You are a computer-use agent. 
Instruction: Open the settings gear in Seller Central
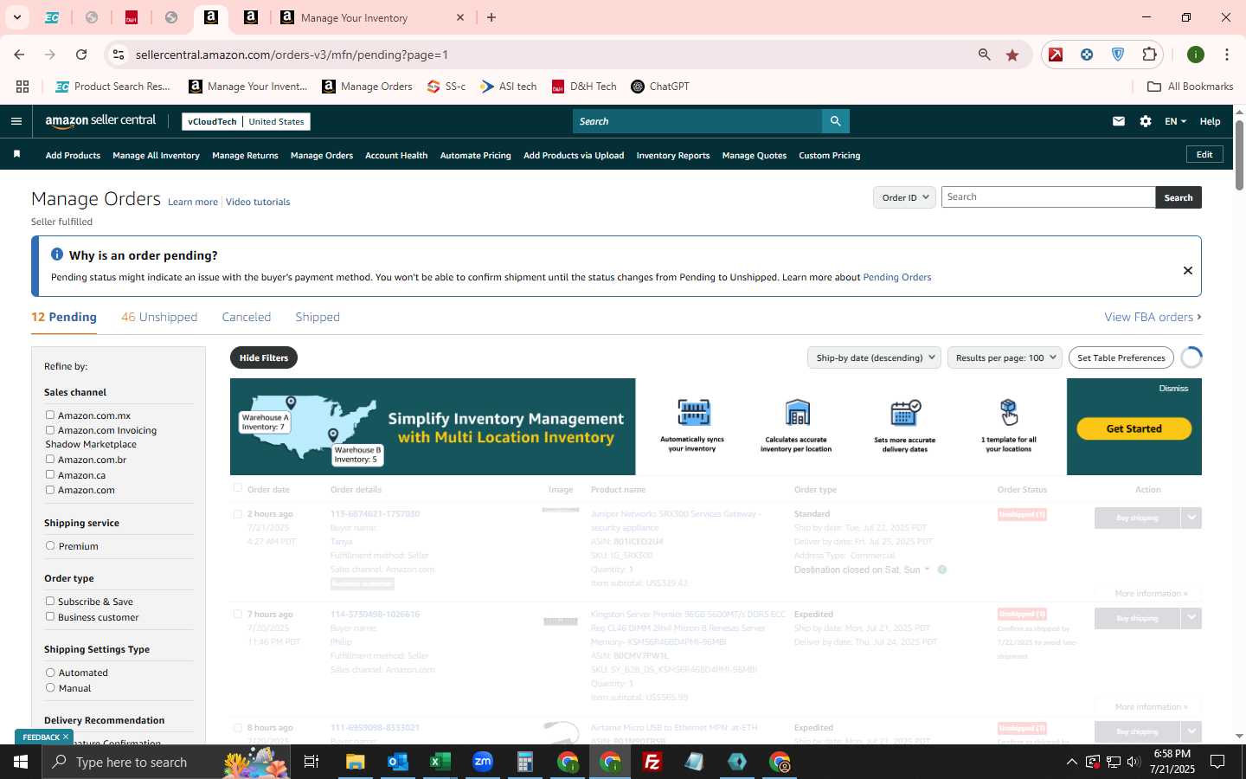(x=1146, y=121)
